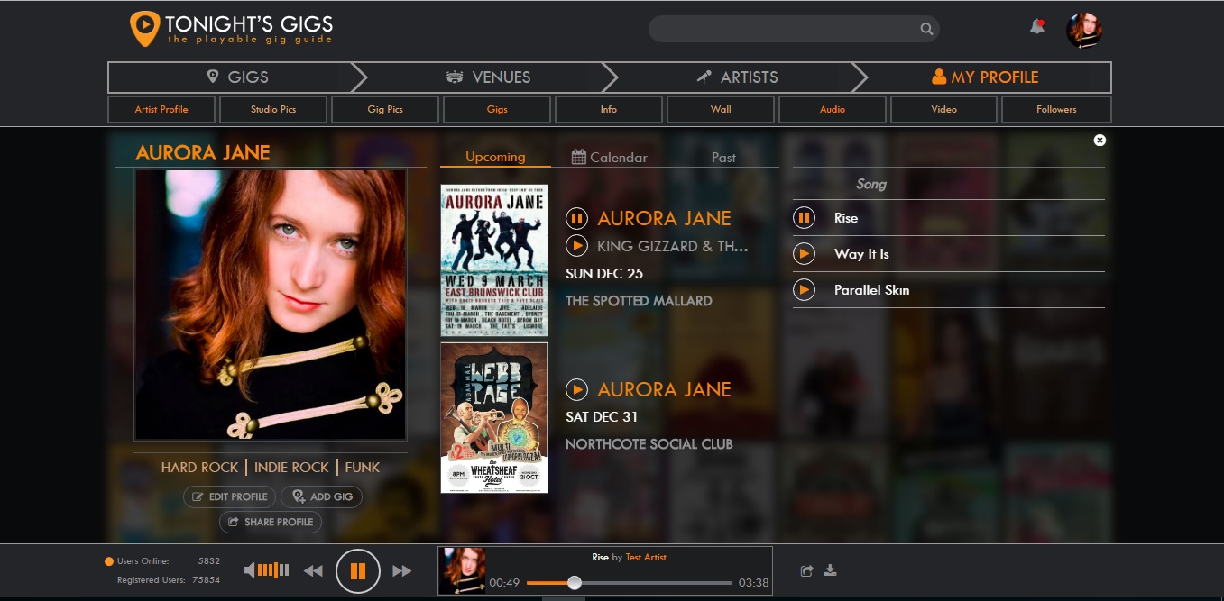Click the SAT DEC 31 gig date
Screen dimensions: 1224x601
(x=602, y=417)
